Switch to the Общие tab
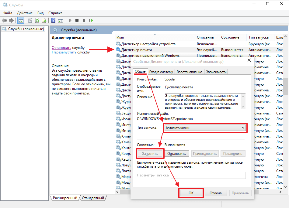Image resolution: width=289 pixels, height=208 pixels. 140,71
